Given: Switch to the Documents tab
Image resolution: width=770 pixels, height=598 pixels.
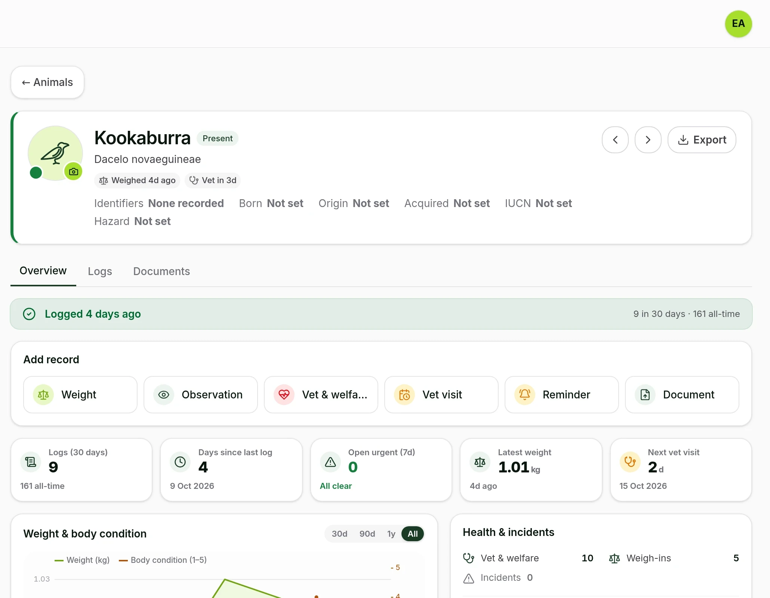Looking at the screenshot, I should click(x=161, y=271).
